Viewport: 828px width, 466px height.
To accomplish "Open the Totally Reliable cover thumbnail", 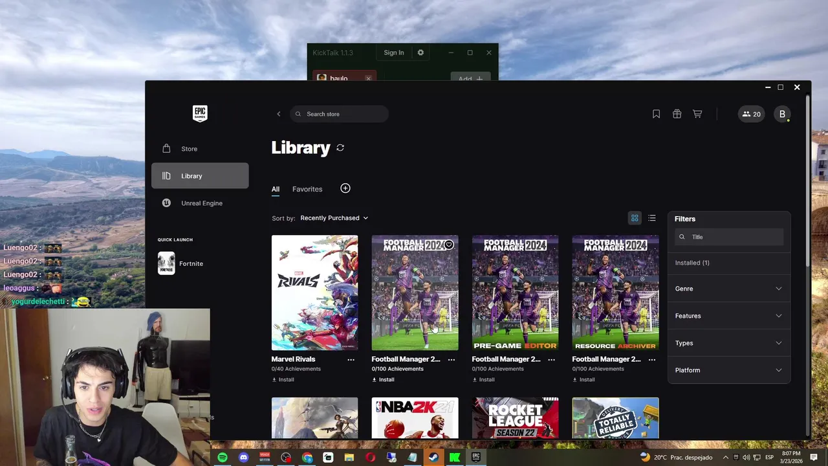I will 615,418.
